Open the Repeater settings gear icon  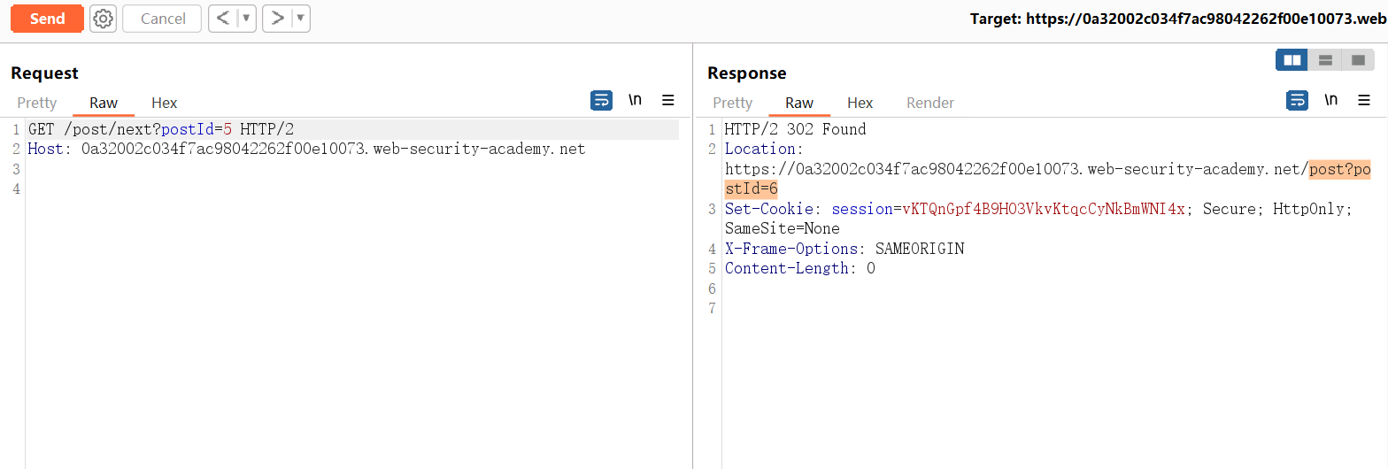104,19
